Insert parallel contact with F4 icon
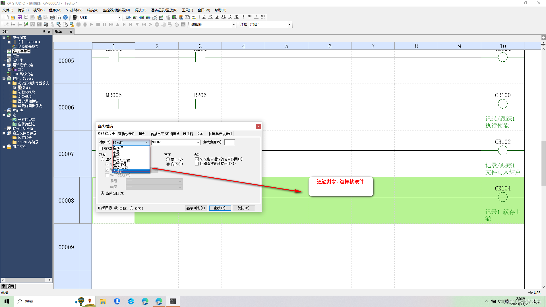This screenshot has height=307, width=546. point(217,17)
